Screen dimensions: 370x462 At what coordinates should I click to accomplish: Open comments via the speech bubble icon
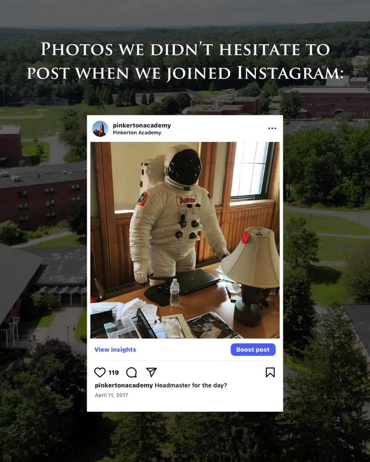132,373
